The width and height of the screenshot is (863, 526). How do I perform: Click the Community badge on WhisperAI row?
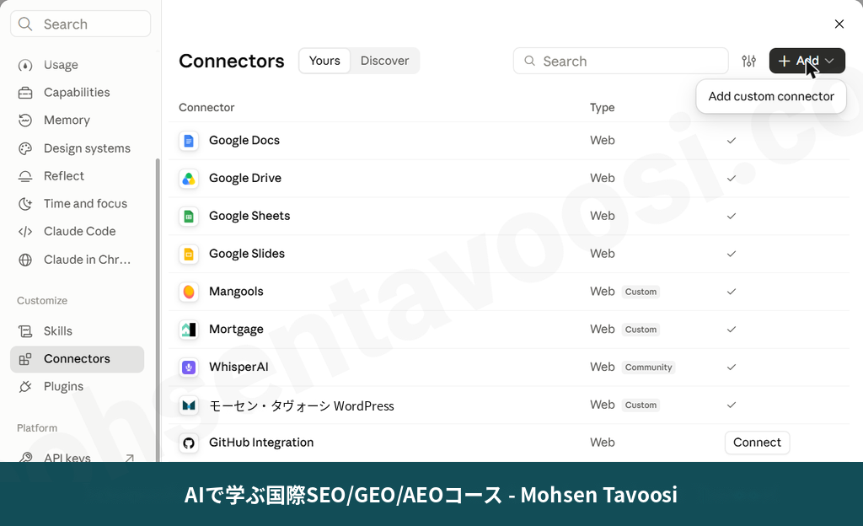[x=648, y=367]
